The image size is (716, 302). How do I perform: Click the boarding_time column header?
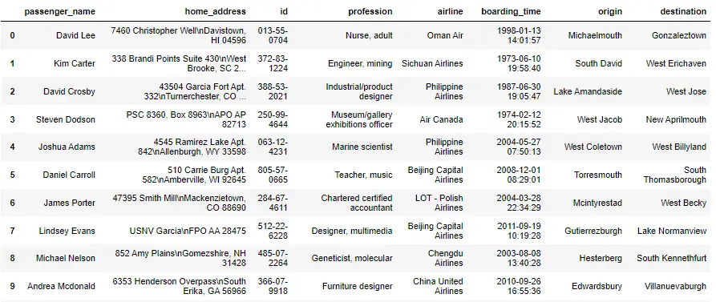point(511,12)
